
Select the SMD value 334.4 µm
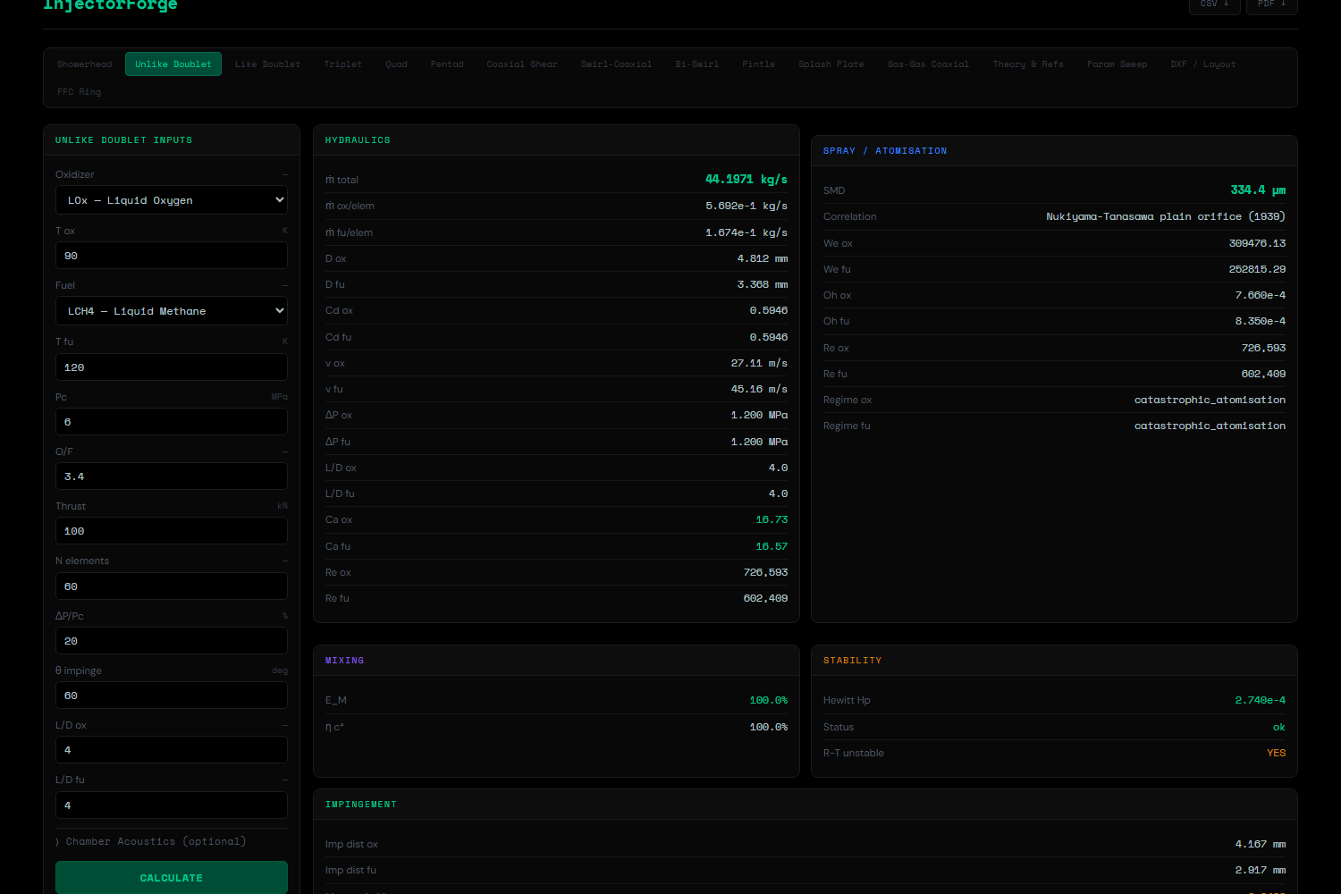tap(1258, 190)
